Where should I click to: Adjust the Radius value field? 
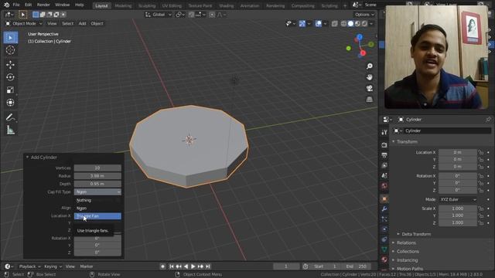coord(97,176)
